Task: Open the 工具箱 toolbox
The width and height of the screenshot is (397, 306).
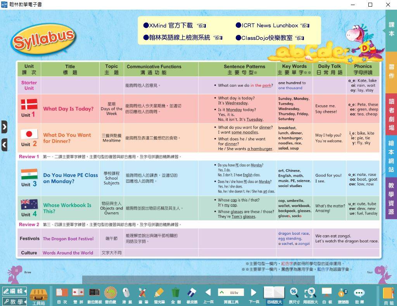Action: click(38, 296)
